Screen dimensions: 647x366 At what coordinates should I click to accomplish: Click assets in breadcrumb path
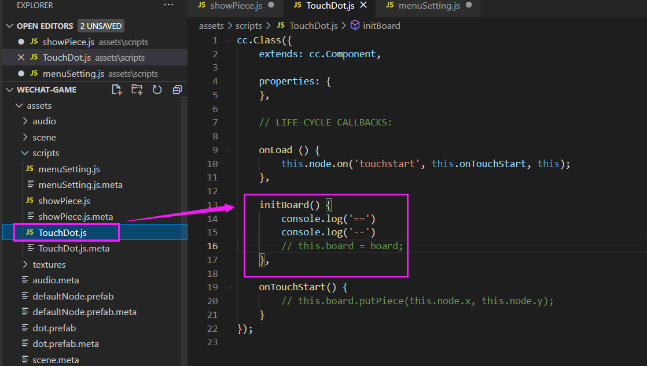click(x=211, y=25)
